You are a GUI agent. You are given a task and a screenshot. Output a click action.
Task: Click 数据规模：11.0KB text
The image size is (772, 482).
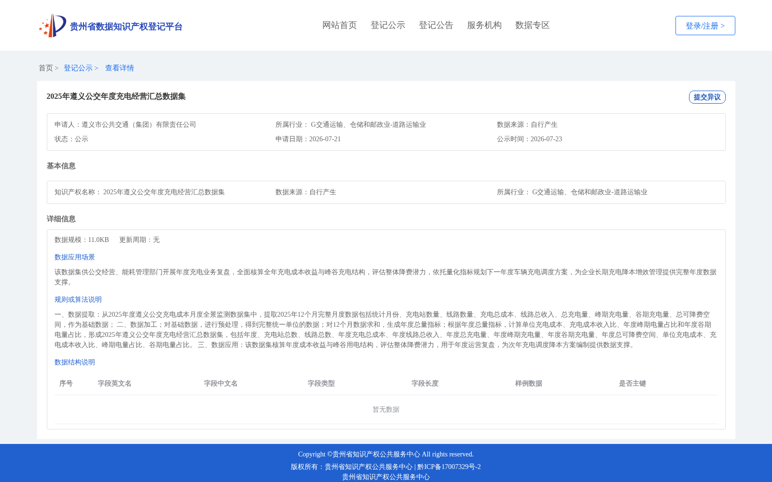82,240
